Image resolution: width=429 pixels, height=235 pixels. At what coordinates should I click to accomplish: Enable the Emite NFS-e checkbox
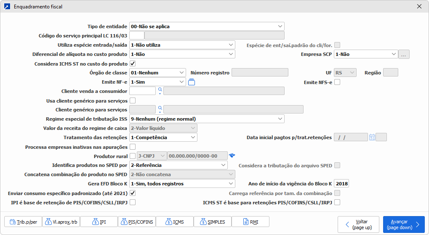click(337, 82)
